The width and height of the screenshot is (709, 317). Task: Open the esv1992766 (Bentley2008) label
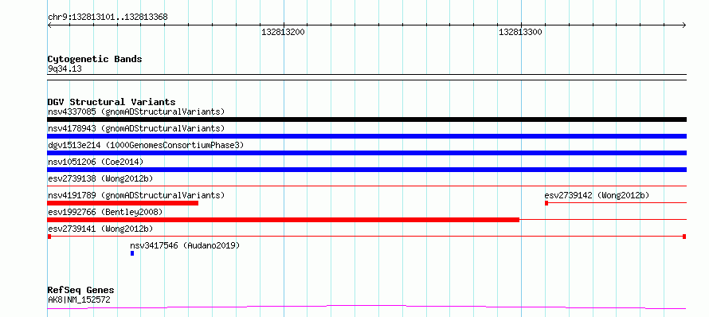pos(105,212)
